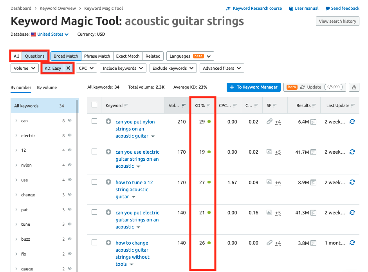Switch to the Phrase Match tab
The height and width of the screenshot is (272, 368).
[x=97, y=56]
